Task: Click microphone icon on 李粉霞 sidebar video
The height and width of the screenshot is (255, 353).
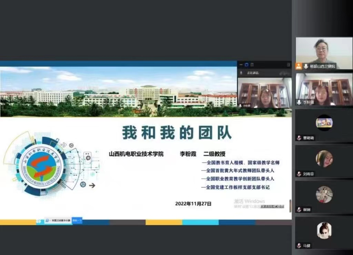Action: click(x=299, y=102)
